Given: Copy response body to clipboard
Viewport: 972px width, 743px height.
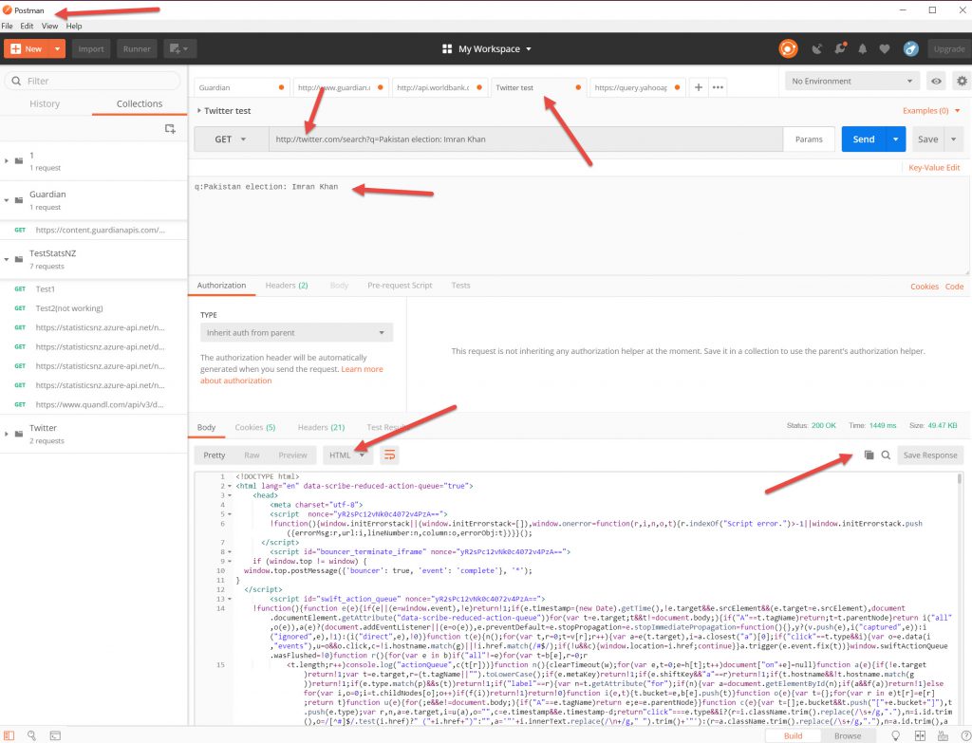Looking at the screenshot, I should 869,455.
